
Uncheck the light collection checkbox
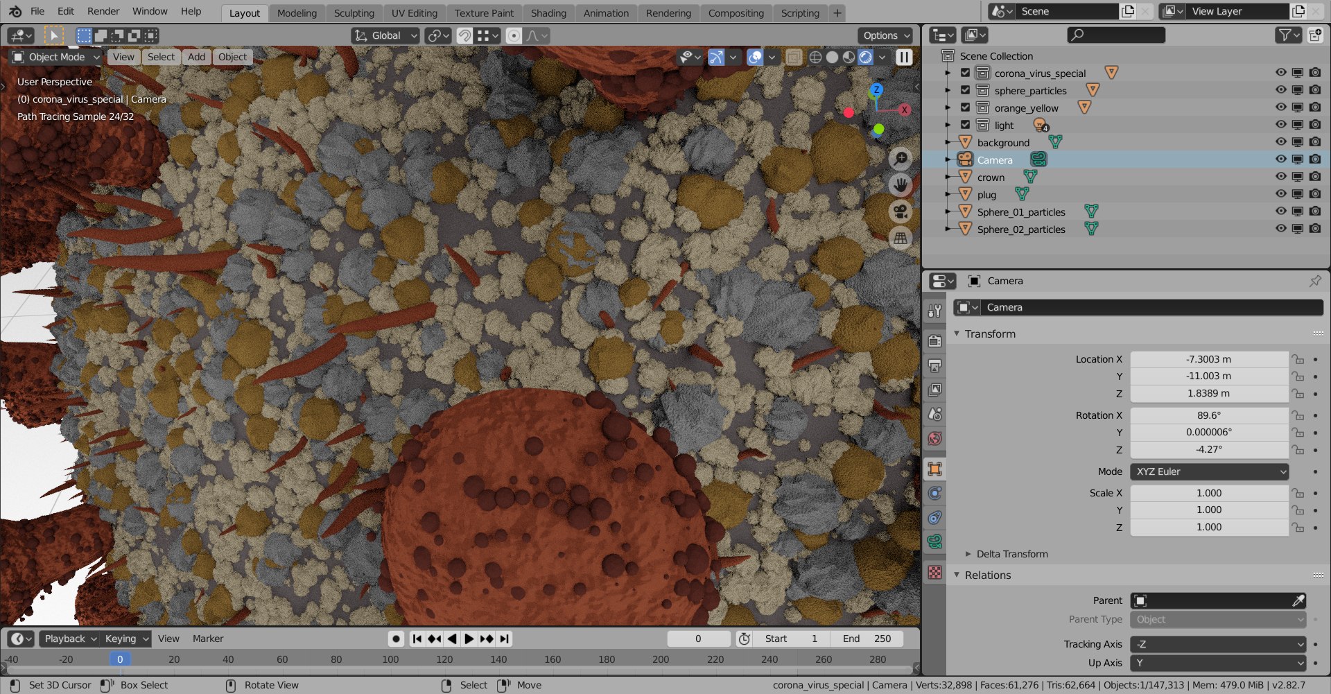click(965, 125)
